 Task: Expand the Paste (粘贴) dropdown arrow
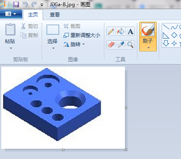11,48
